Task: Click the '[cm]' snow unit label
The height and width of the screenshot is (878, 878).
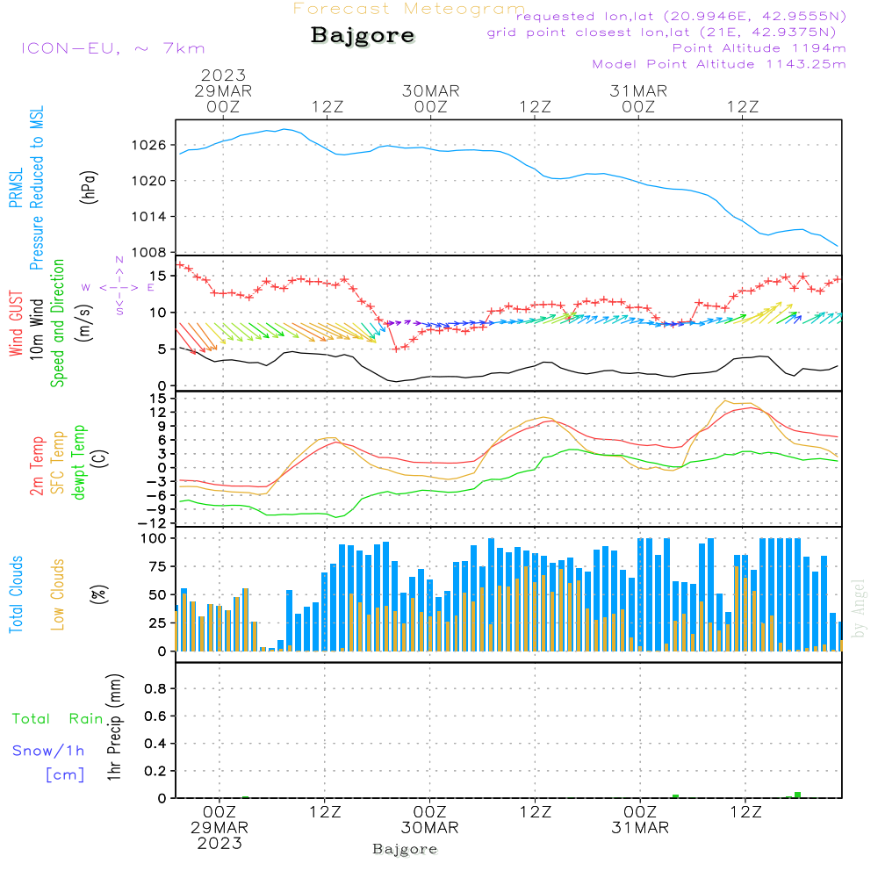Action: click(65, 775)
